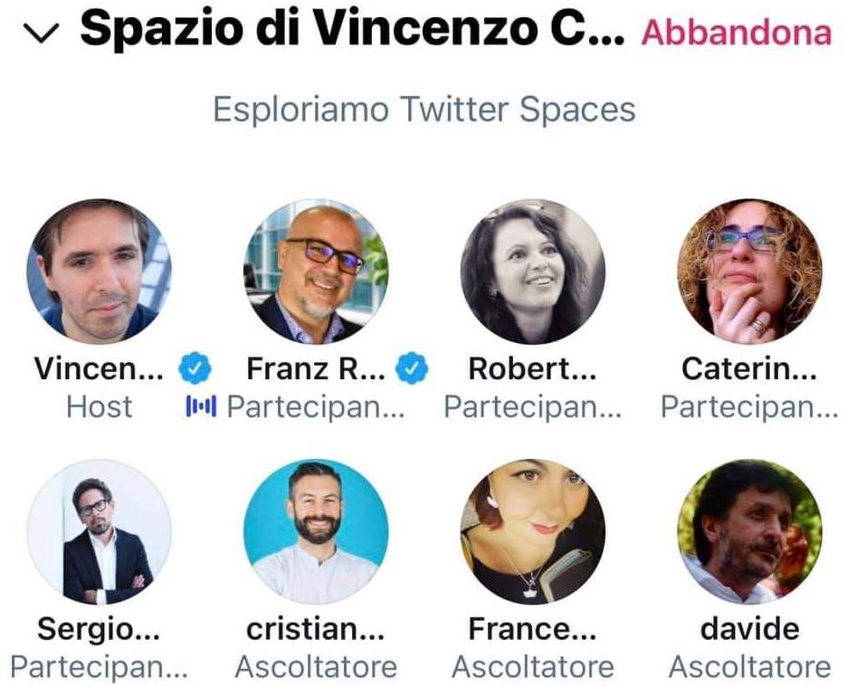This screenshot has width=847, height=686.
Task: Open Sergio's avatar in dark suit
Action: [100, 532]
